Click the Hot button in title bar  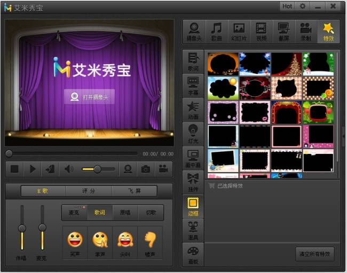pyautogui.click(x=287, y=6)
